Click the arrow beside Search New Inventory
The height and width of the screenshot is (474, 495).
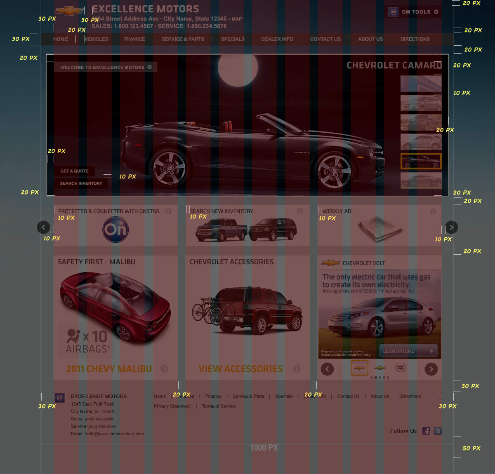(x=300, y=211)
